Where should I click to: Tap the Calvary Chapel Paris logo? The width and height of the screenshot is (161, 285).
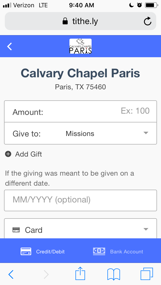click(x=80, y=46)
